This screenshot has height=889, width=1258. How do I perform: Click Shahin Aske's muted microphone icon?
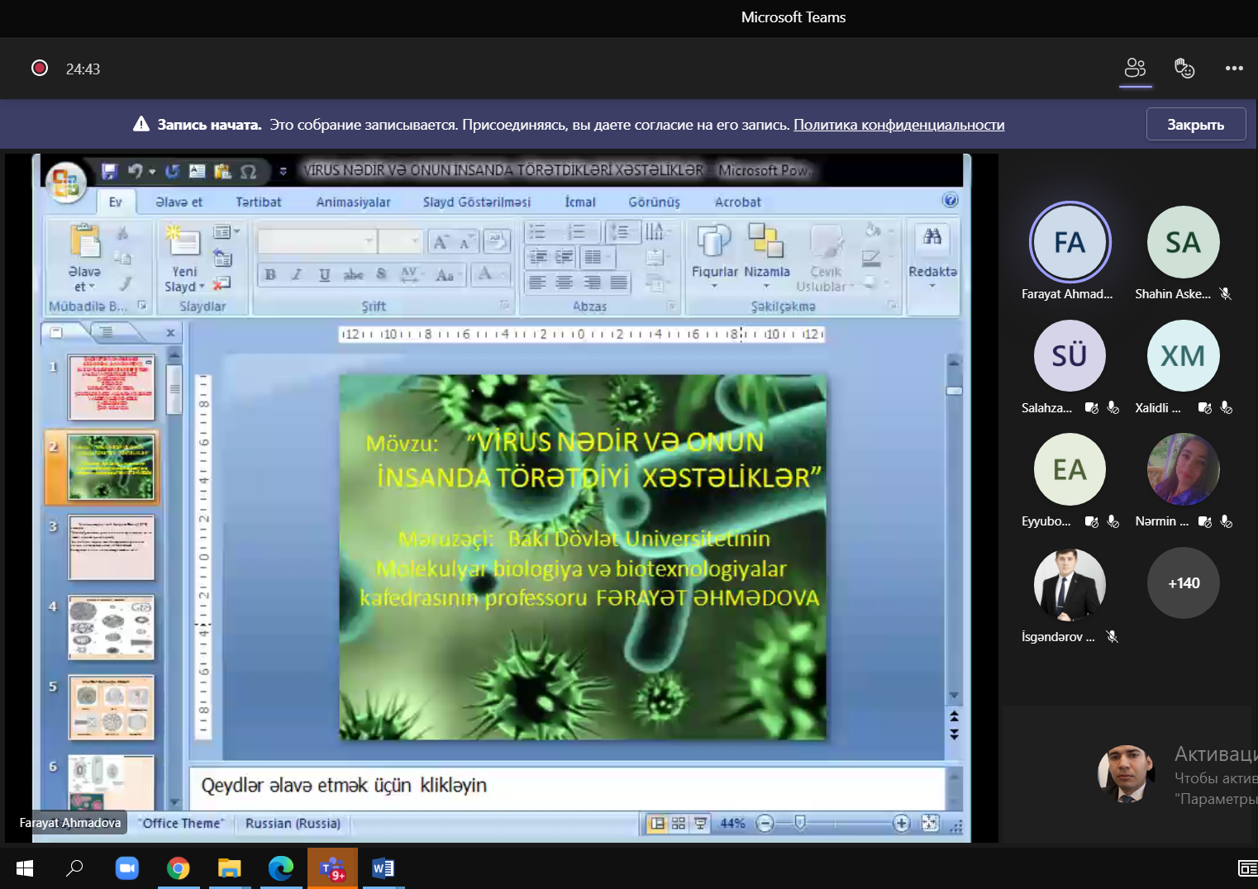click(1226, 294)
